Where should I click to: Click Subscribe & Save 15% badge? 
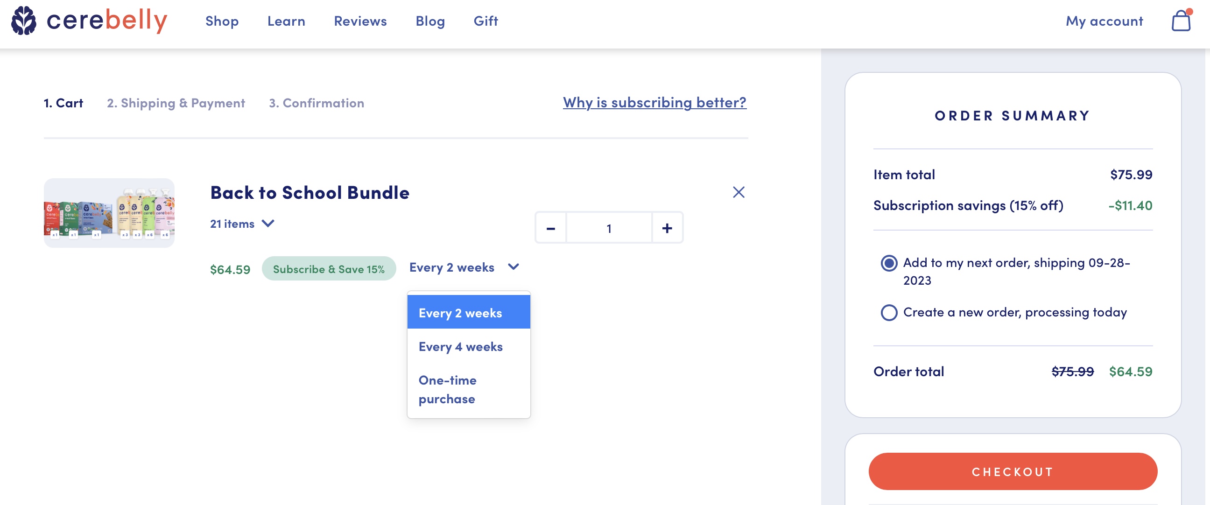pyautogui.click(x=329, y=269)
